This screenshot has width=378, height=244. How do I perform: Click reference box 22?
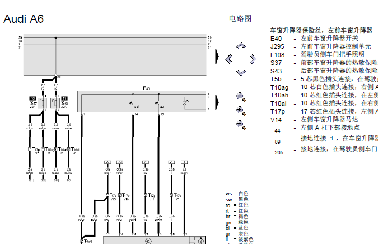point(43,180)
